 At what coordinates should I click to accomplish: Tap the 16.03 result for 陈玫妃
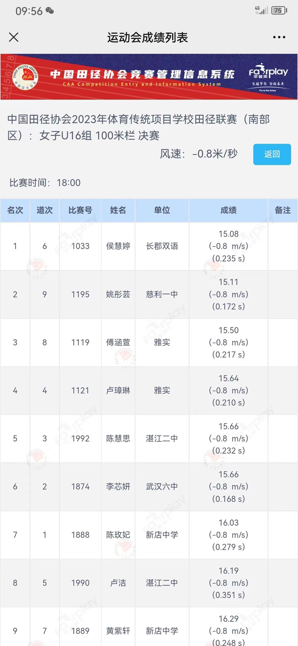click(229, 523)
